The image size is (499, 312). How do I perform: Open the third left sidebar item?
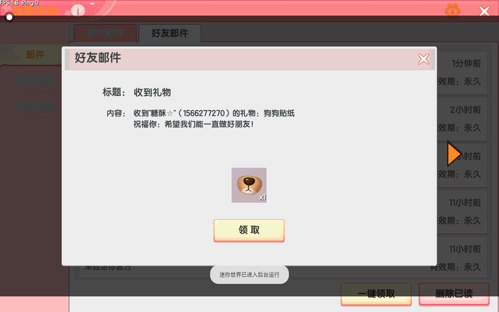tap(35, 106)
